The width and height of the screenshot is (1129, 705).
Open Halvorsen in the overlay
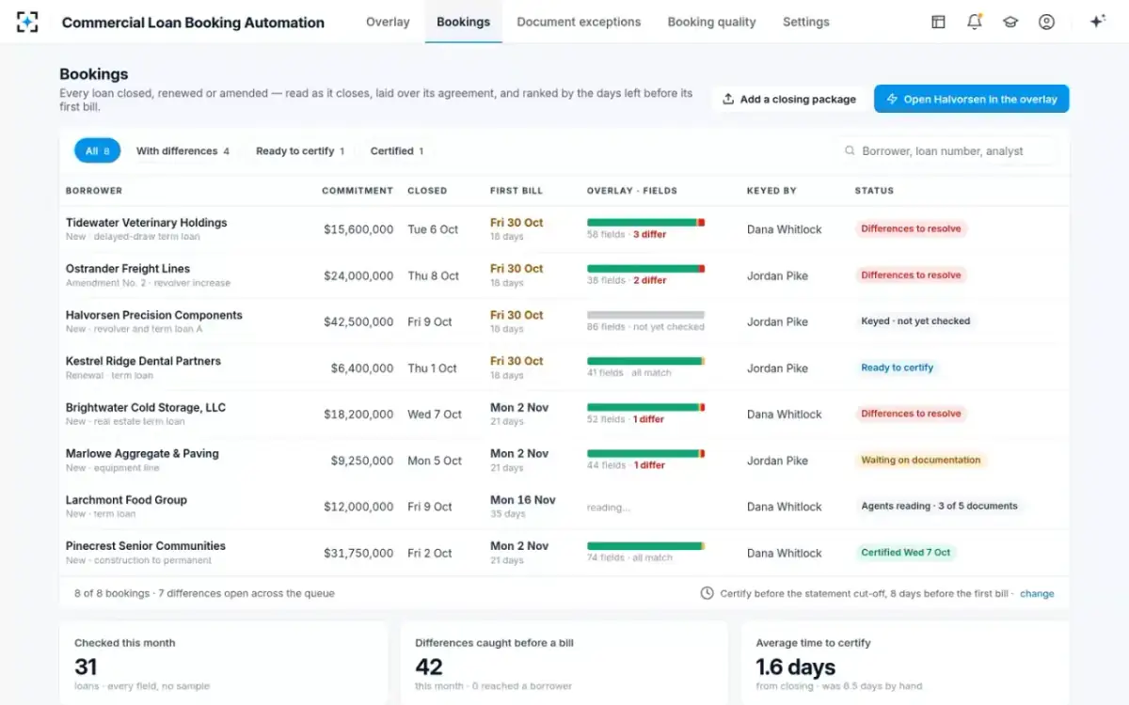click(x=971, y=99)
